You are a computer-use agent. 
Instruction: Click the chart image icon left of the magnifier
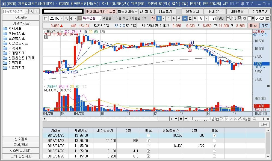[x=249, y=119]
